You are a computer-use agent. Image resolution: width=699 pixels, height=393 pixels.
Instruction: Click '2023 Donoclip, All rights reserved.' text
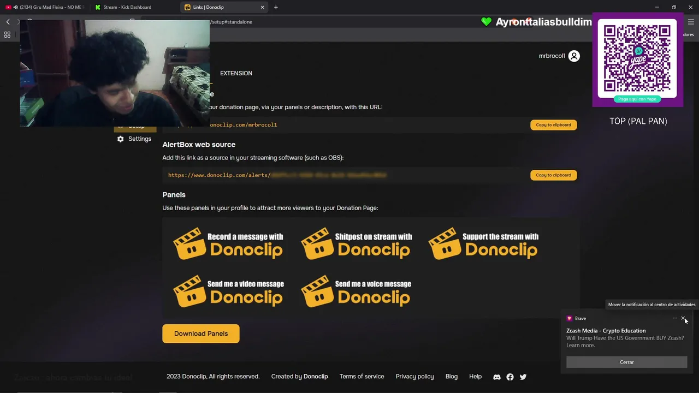tap(213, 377)
